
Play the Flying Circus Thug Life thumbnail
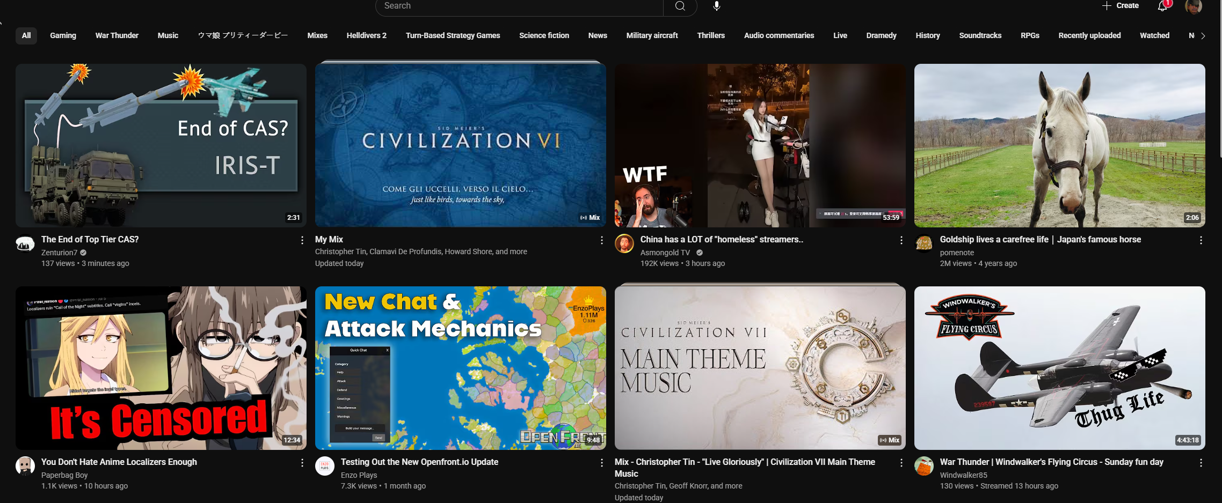pyautogui.click(x=1060, y=368)
